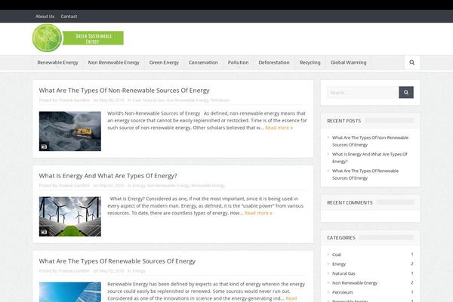Screen dimensions: 453x302
Task: Open the Recycling menu item
Action: pyautogui.click(x=310, y=63)
